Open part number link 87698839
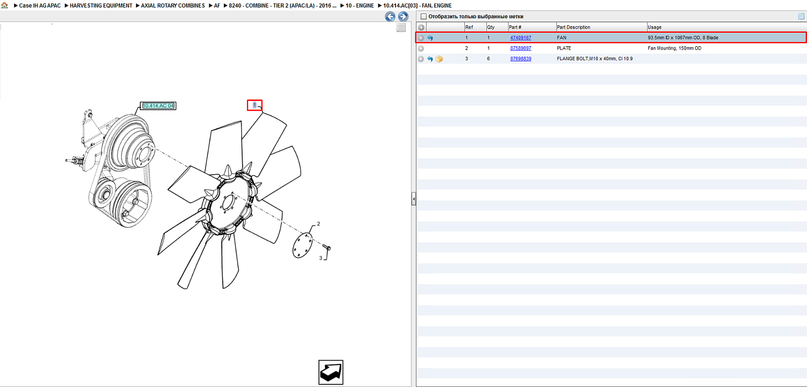Image resolution: width=807 pixels, height=387 pixels. (521, 59)
